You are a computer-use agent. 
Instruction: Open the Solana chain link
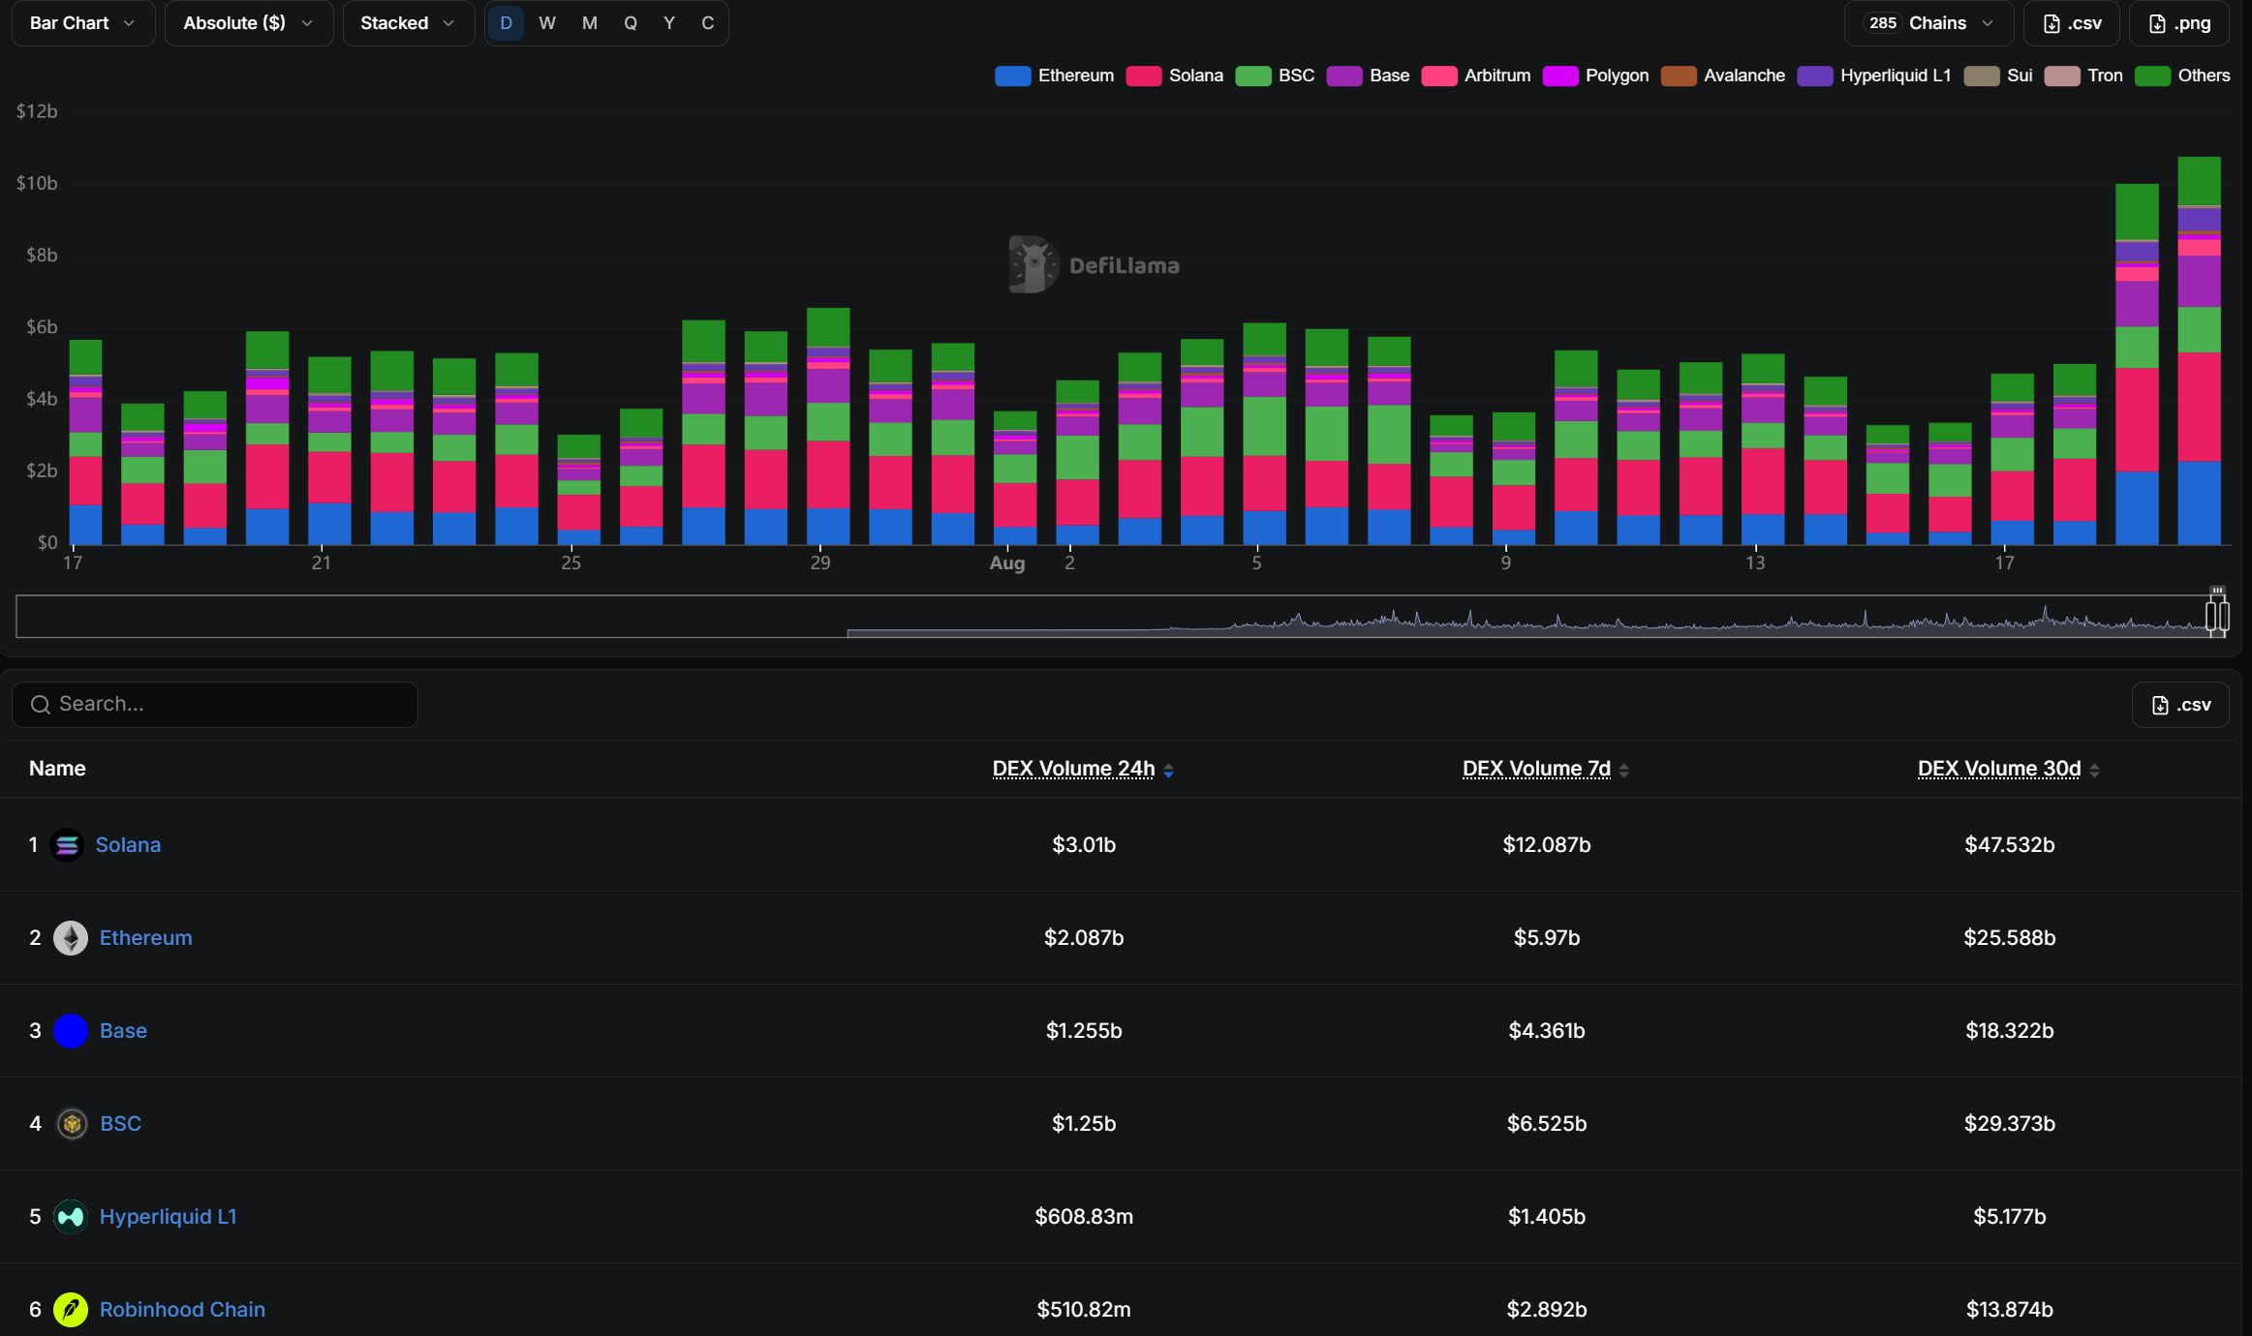(x=128, y=845)
